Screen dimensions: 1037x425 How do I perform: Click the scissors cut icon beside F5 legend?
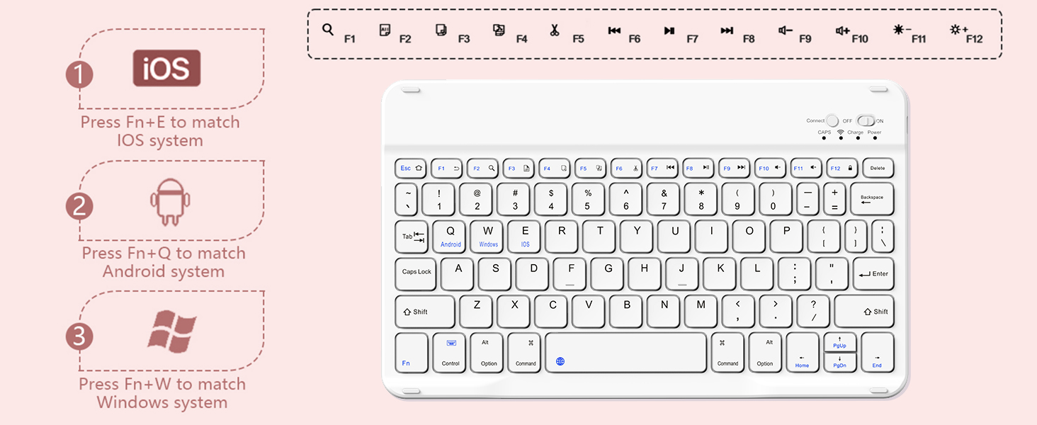coord(555,30)
